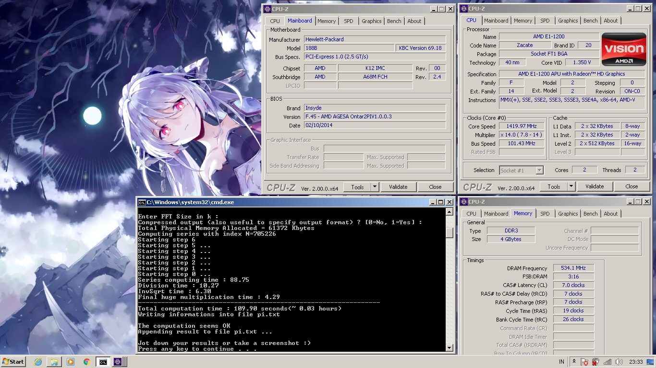Viewport: 656px width, 368px height.
Task: Click the AMD E1-1200 processor name field
Action: 549,36
